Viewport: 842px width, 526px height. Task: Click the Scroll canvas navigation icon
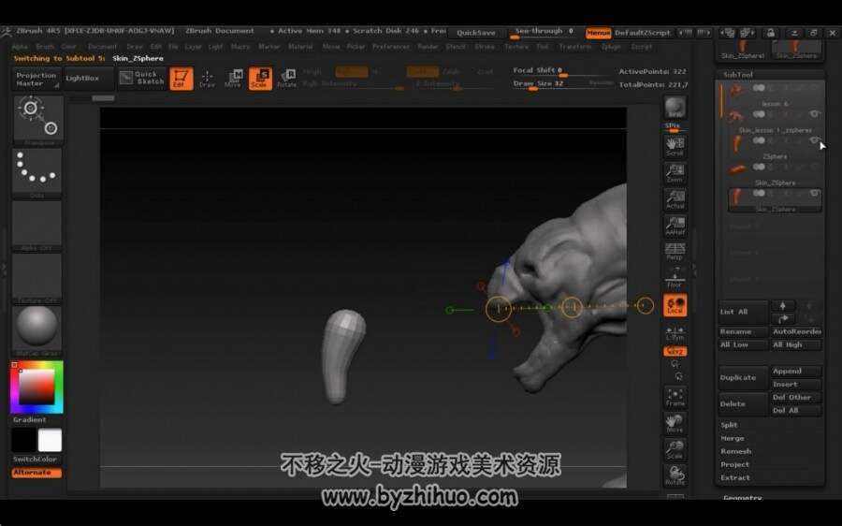point(675,146)
